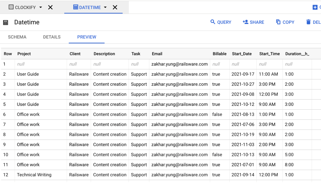Click the table icon beside Datetime title
The height and width of the screenshot is (186, 321).
(x=5, y=22)
